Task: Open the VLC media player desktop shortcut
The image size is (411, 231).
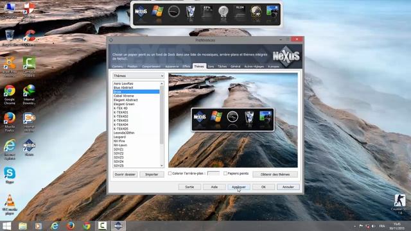Action: pos(10,205)
